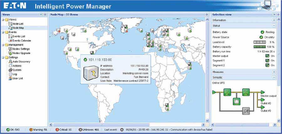Collapse the Views tree folder
Image resolution: width=282 pixels, height=134 pixels.
pyautogui.click(x=3, y=20)
